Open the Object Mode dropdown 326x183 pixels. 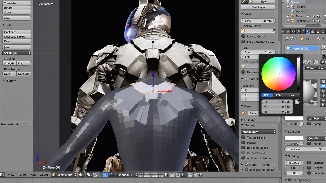coord(64,175)
